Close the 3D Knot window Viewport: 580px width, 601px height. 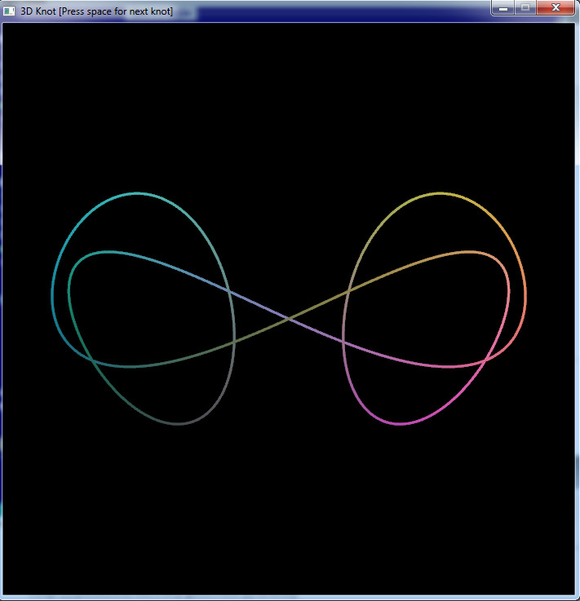click(556, 7)
